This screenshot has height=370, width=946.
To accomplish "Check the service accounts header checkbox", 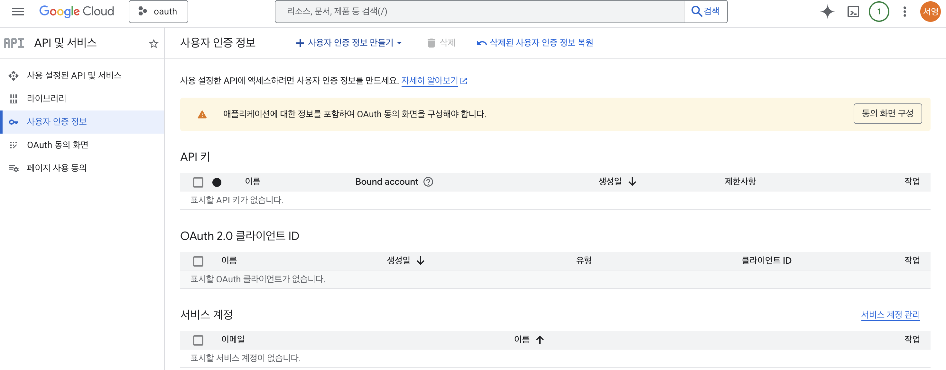I will coord(198,340).
